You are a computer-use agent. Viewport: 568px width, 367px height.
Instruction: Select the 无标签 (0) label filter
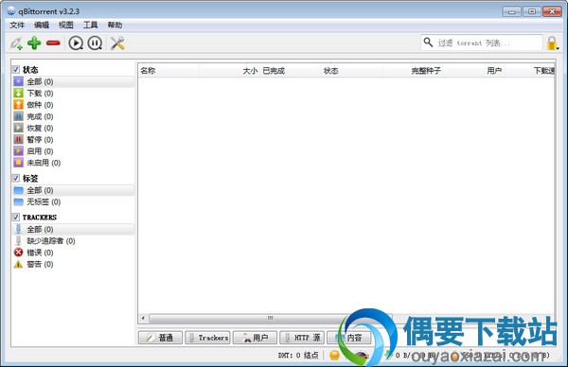tap(74, 202)
